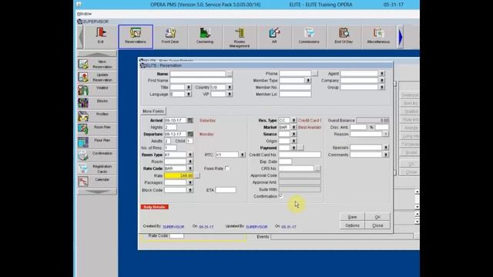Click the Nights input field
The width and height of the screenshot is (493, 277).
pos(170,127)
